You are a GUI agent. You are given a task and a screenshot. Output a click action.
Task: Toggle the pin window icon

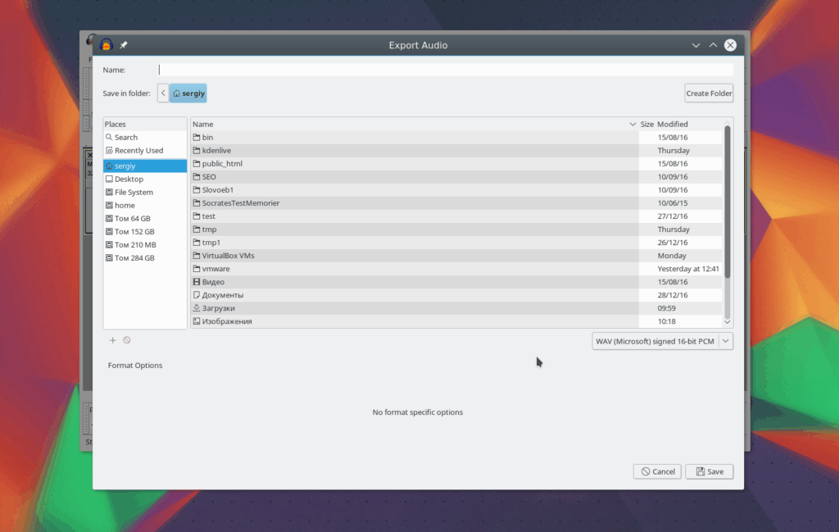pos(124,45)
